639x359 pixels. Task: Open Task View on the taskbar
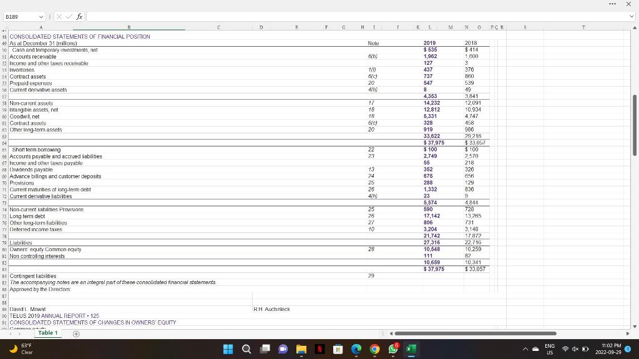[265, 349]
